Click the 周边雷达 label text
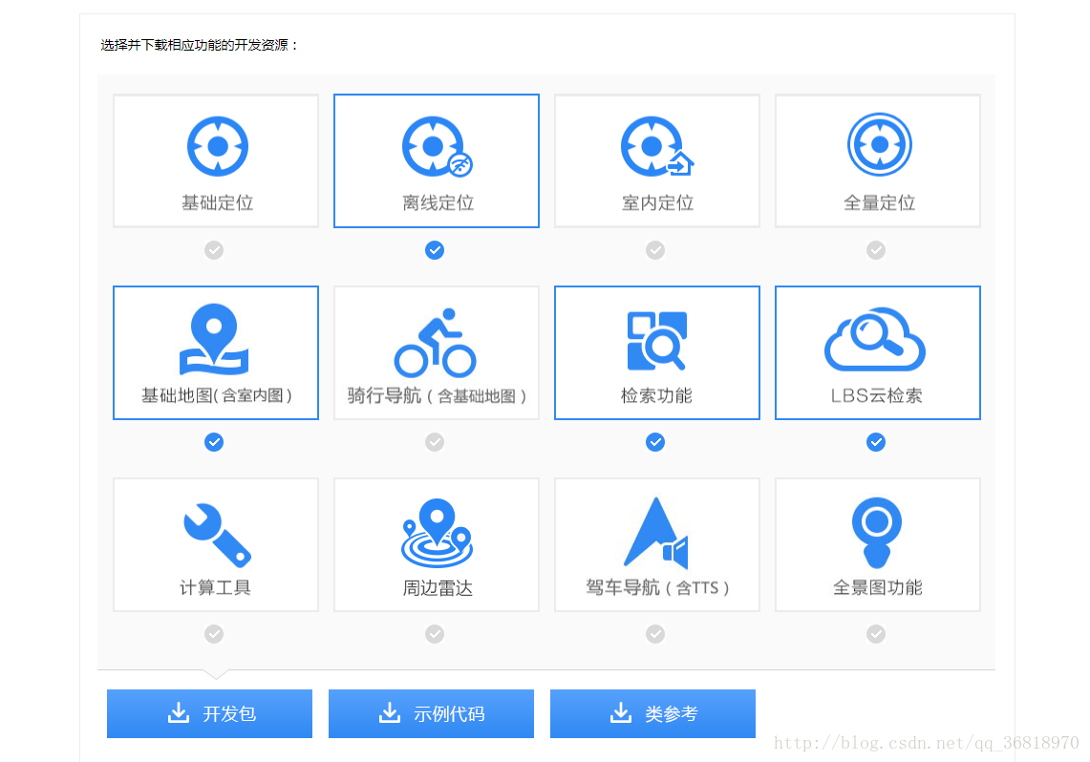Screen dimensions: 1090x762 pyautogui.click(x=438, y=587)
